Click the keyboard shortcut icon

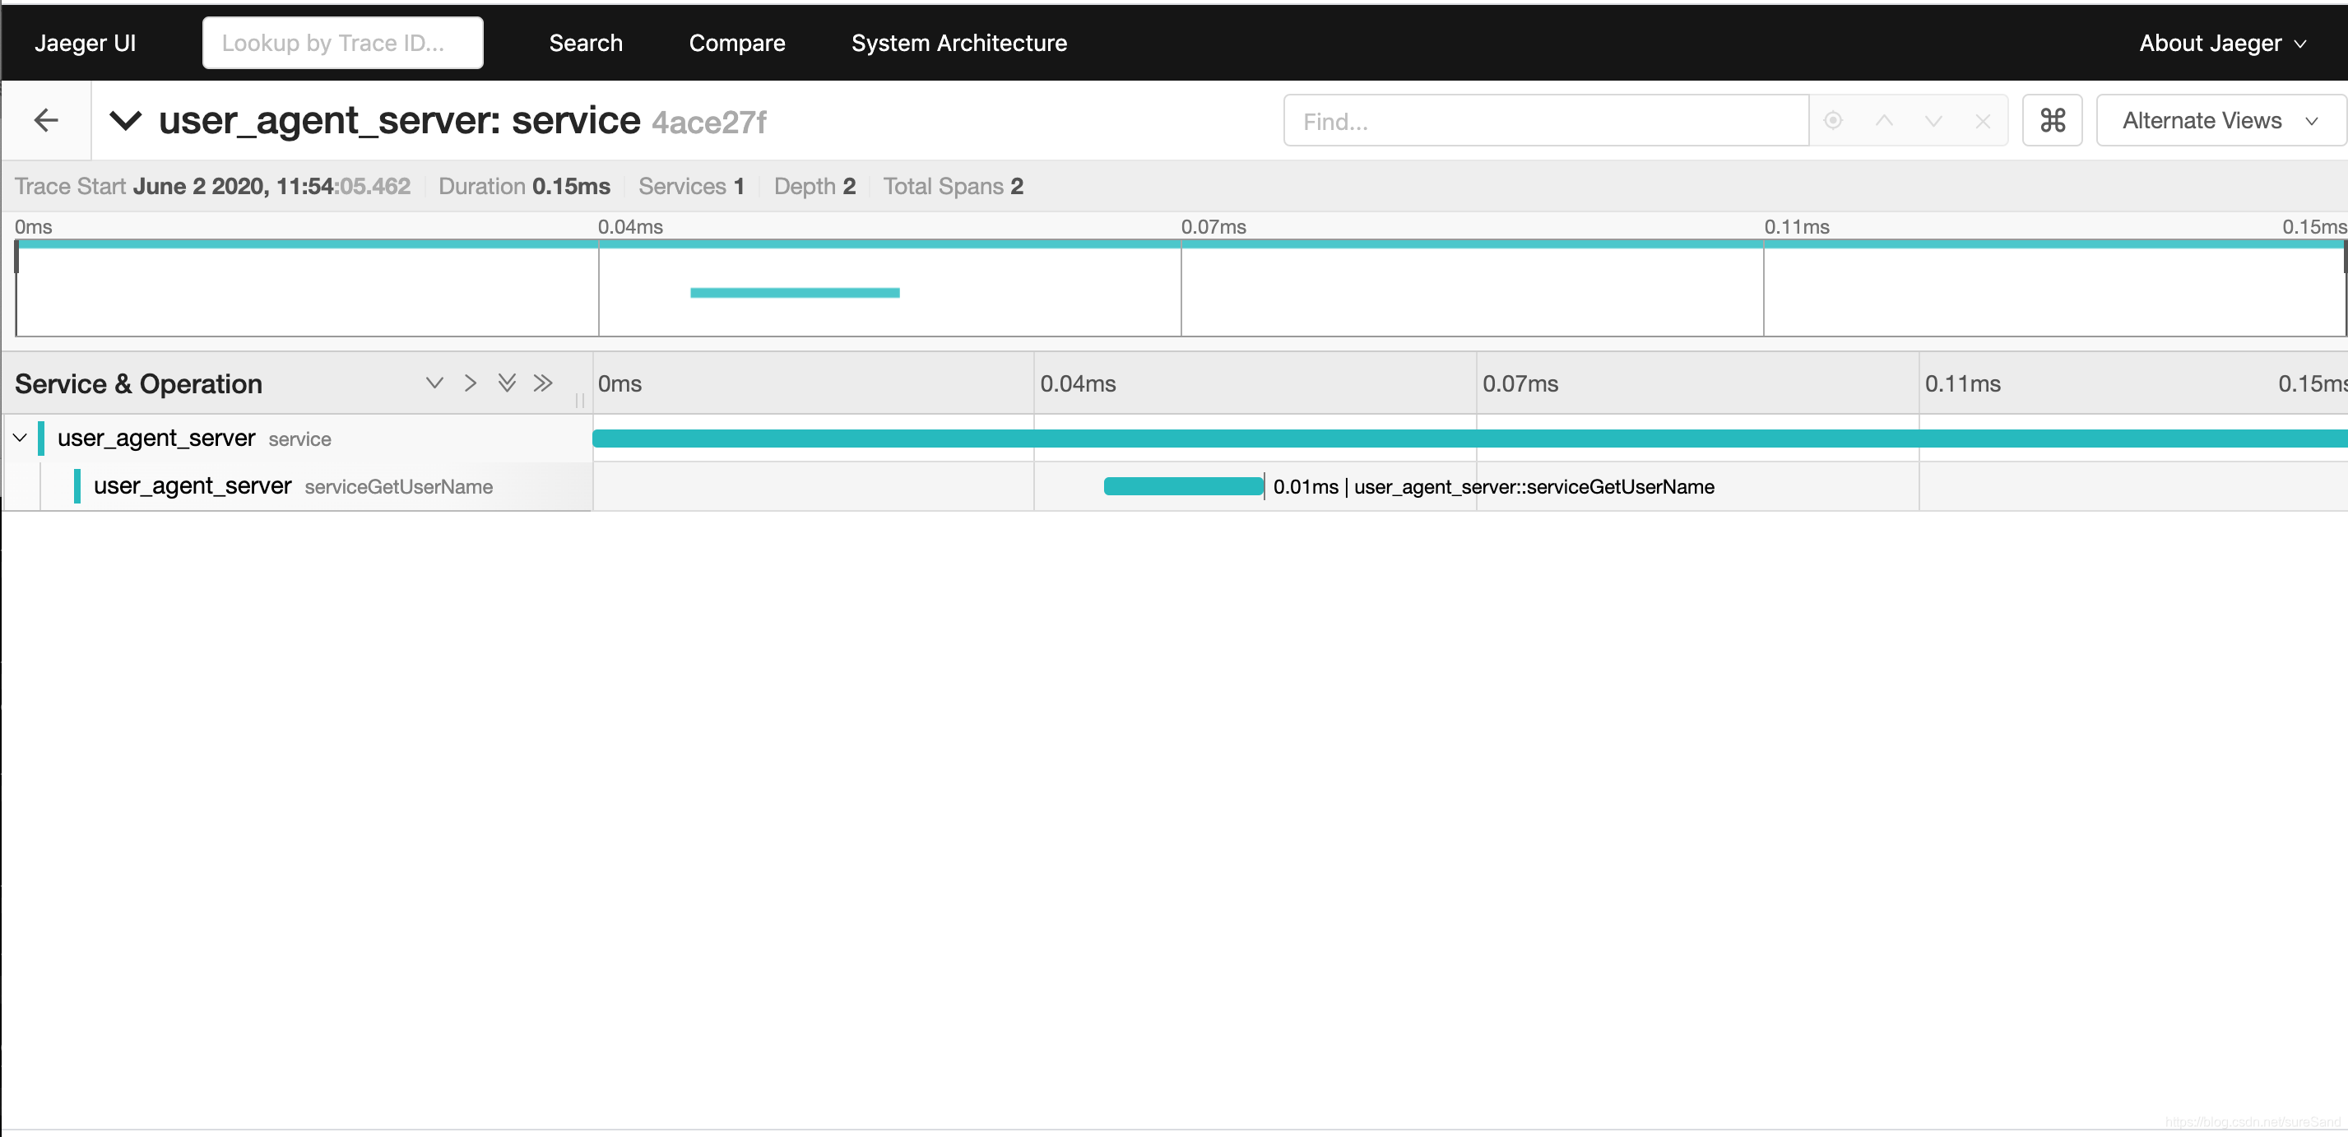2052,120
